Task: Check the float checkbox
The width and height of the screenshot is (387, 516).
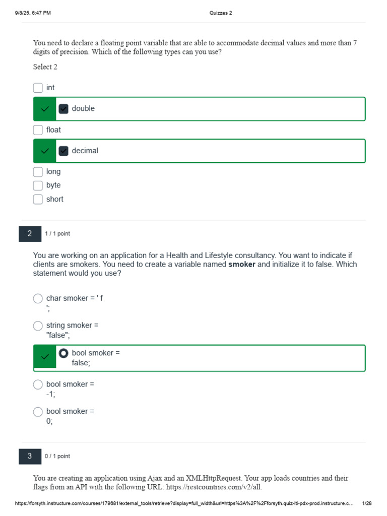Action: point(38,130)
